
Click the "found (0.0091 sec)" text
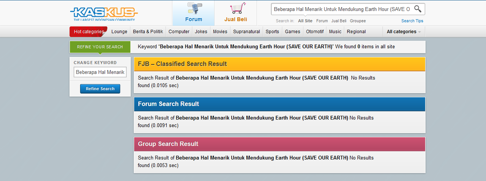pos(158,125)
